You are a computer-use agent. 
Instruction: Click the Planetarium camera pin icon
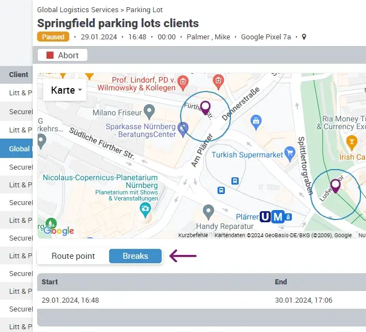146,210
